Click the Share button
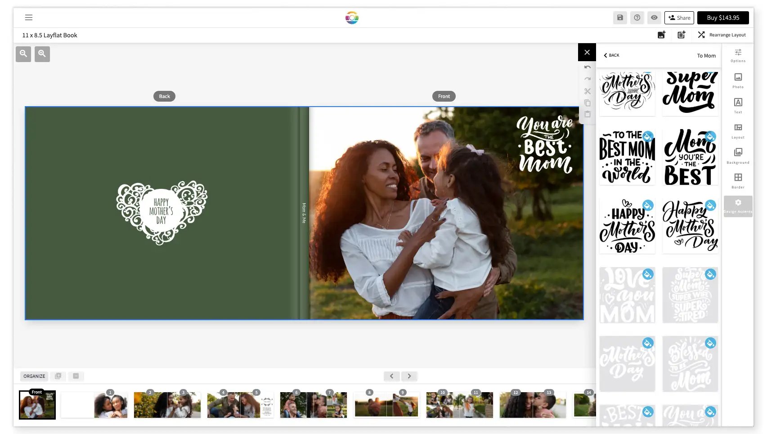This screenshot has height=434, width=767. pos(679,18)
